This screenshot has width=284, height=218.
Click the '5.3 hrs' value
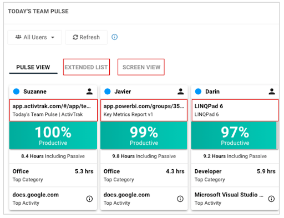(x=84, y=171)
